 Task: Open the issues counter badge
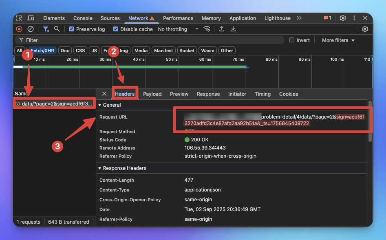327,18
